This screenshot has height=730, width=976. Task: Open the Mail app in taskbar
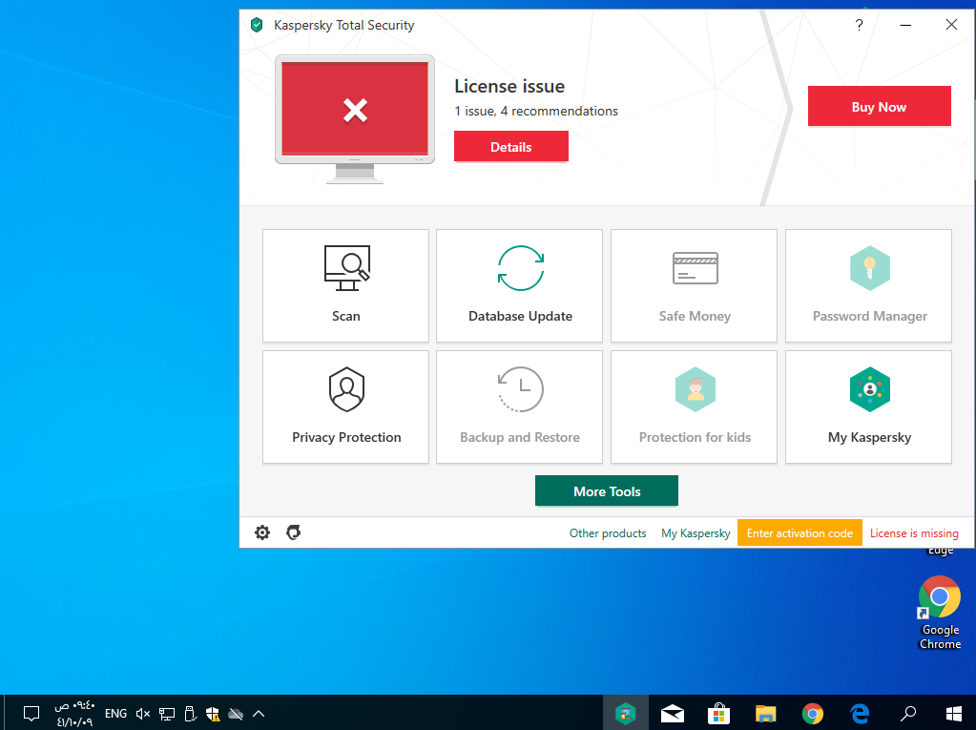pos(673,713)
